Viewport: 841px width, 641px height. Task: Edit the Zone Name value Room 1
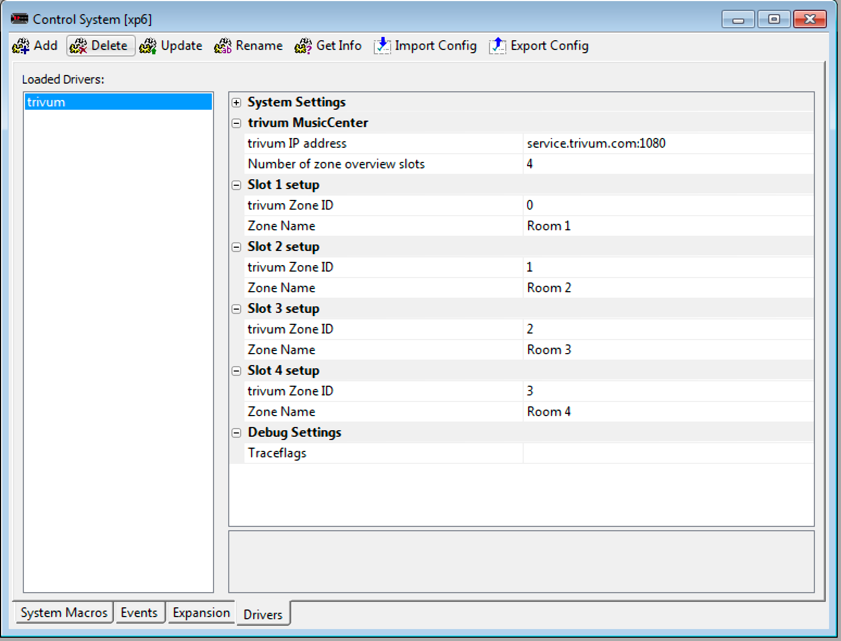point(668,226)
